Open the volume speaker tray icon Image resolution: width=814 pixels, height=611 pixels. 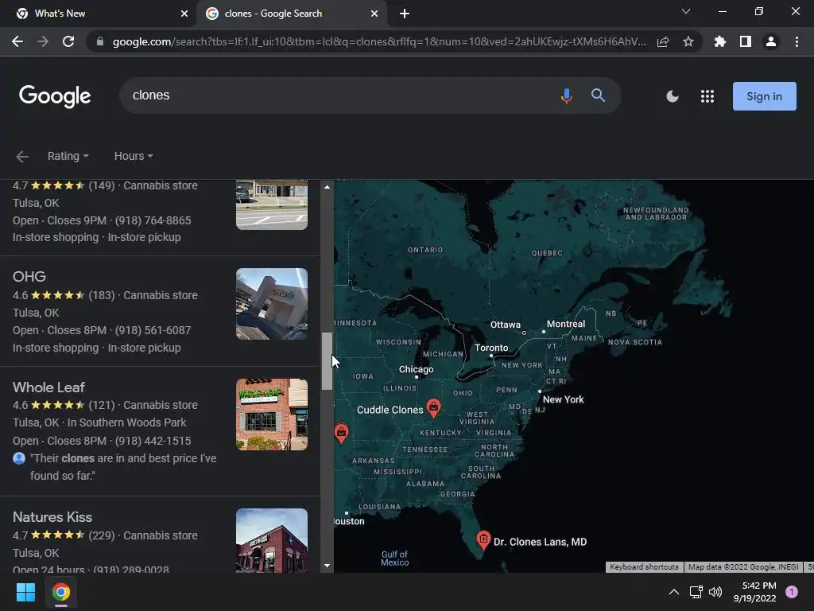click(715, 592)
